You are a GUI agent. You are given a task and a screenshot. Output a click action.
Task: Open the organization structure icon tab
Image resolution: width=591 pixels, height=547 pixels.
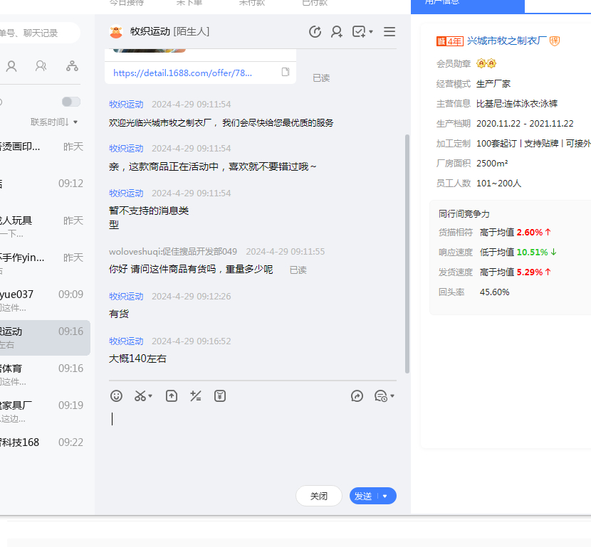[x=72, y=66]
